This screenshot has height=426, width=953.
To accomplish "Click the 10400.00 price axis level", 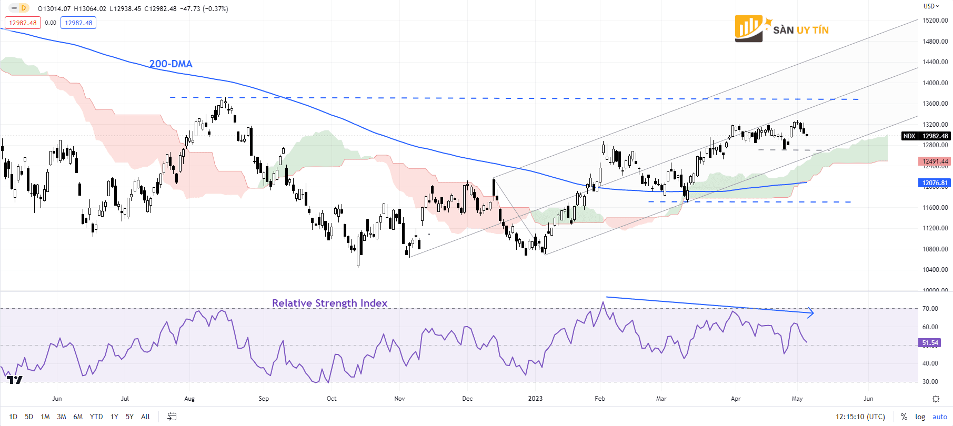I will click(x=935, y=270).
